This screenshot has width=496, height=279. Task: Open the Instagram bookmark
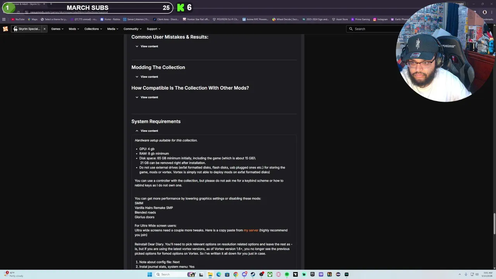coord(380,19)
